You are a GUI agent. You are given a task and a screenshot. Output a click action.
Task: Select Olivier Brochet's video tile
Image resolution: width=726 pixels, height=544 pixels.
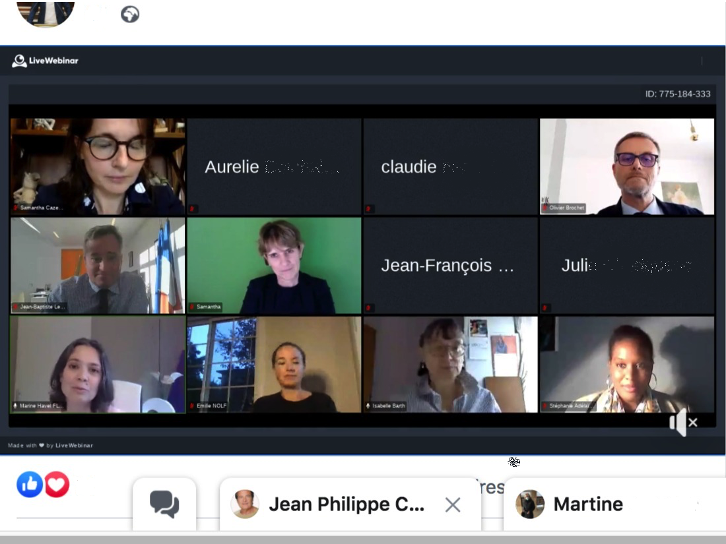pos(627,167)
